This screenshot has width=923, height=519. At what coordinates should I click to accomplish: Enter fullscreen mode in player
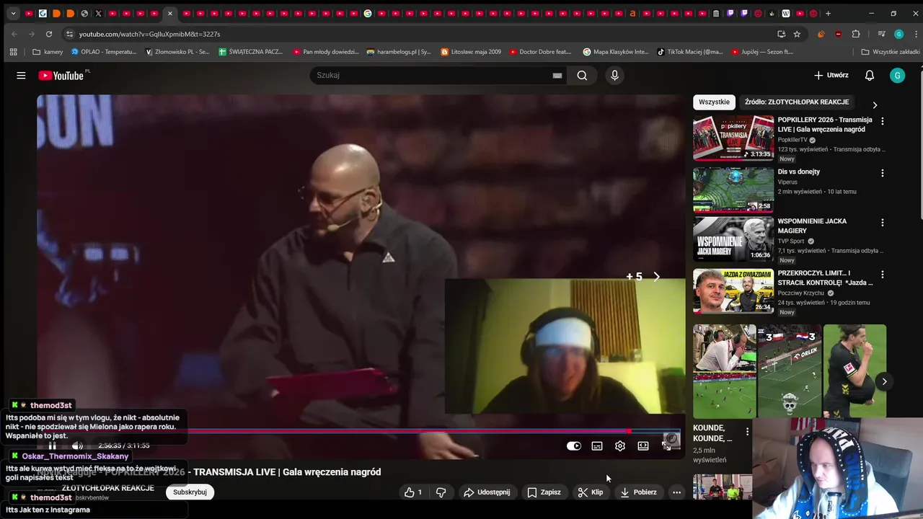pyautogui.click(x=666, y=445)
